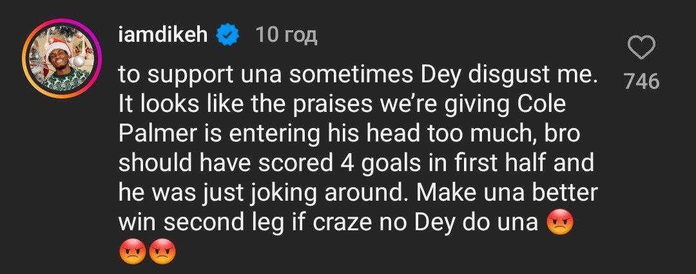The height and width of the screenshot is (274, 696).
Task: Click the "10 год" timestamp
Action: [287, 35]
